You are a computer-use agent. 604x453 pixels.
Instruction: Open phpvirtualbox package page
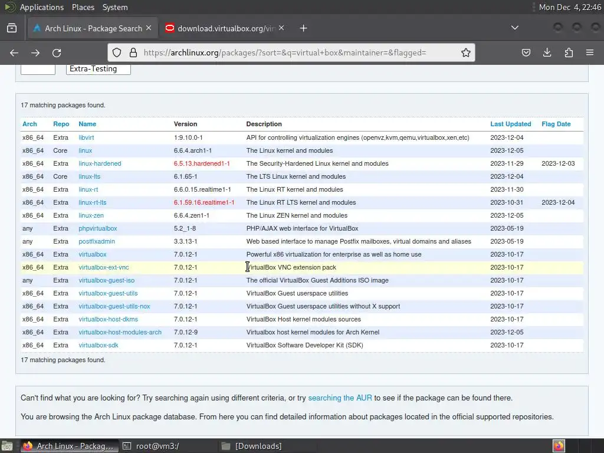[x=98, y=228]
